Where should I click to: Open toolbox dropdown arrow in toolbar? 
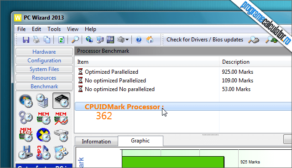[x=127, y=40]
